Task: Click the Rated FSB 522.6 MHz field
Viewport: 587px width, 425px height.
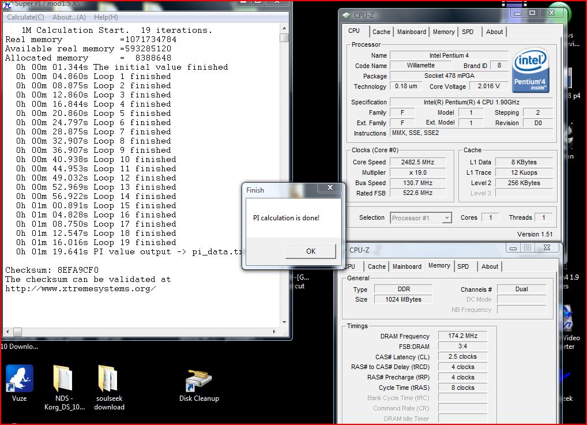Action: tap(418, 193)
